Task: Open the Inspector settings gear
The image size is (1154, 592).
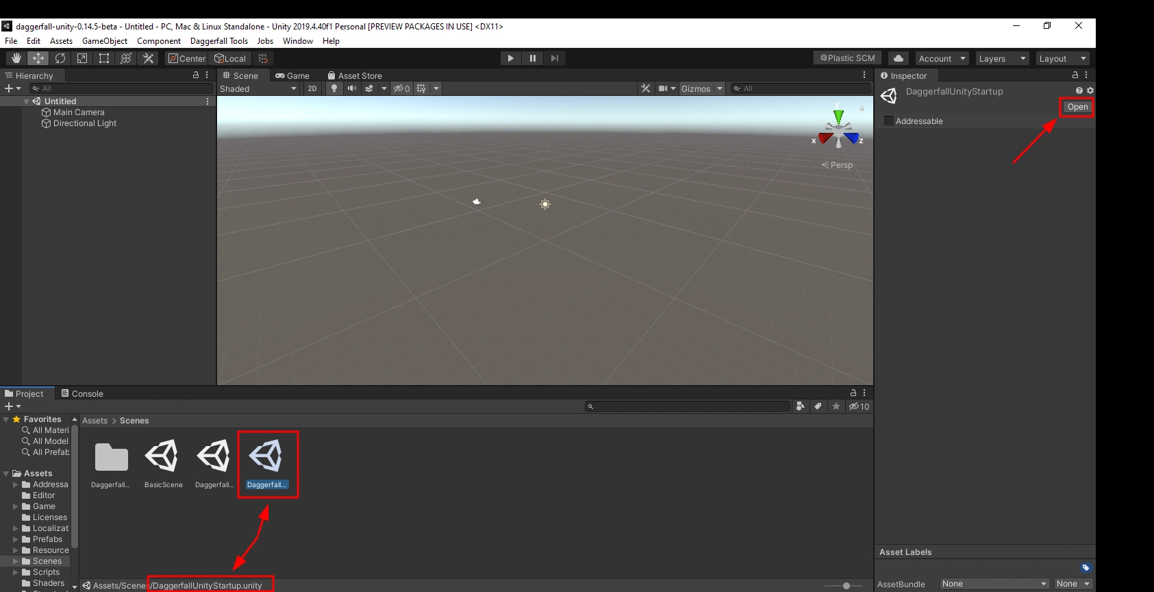Action: click(1090, 90)
